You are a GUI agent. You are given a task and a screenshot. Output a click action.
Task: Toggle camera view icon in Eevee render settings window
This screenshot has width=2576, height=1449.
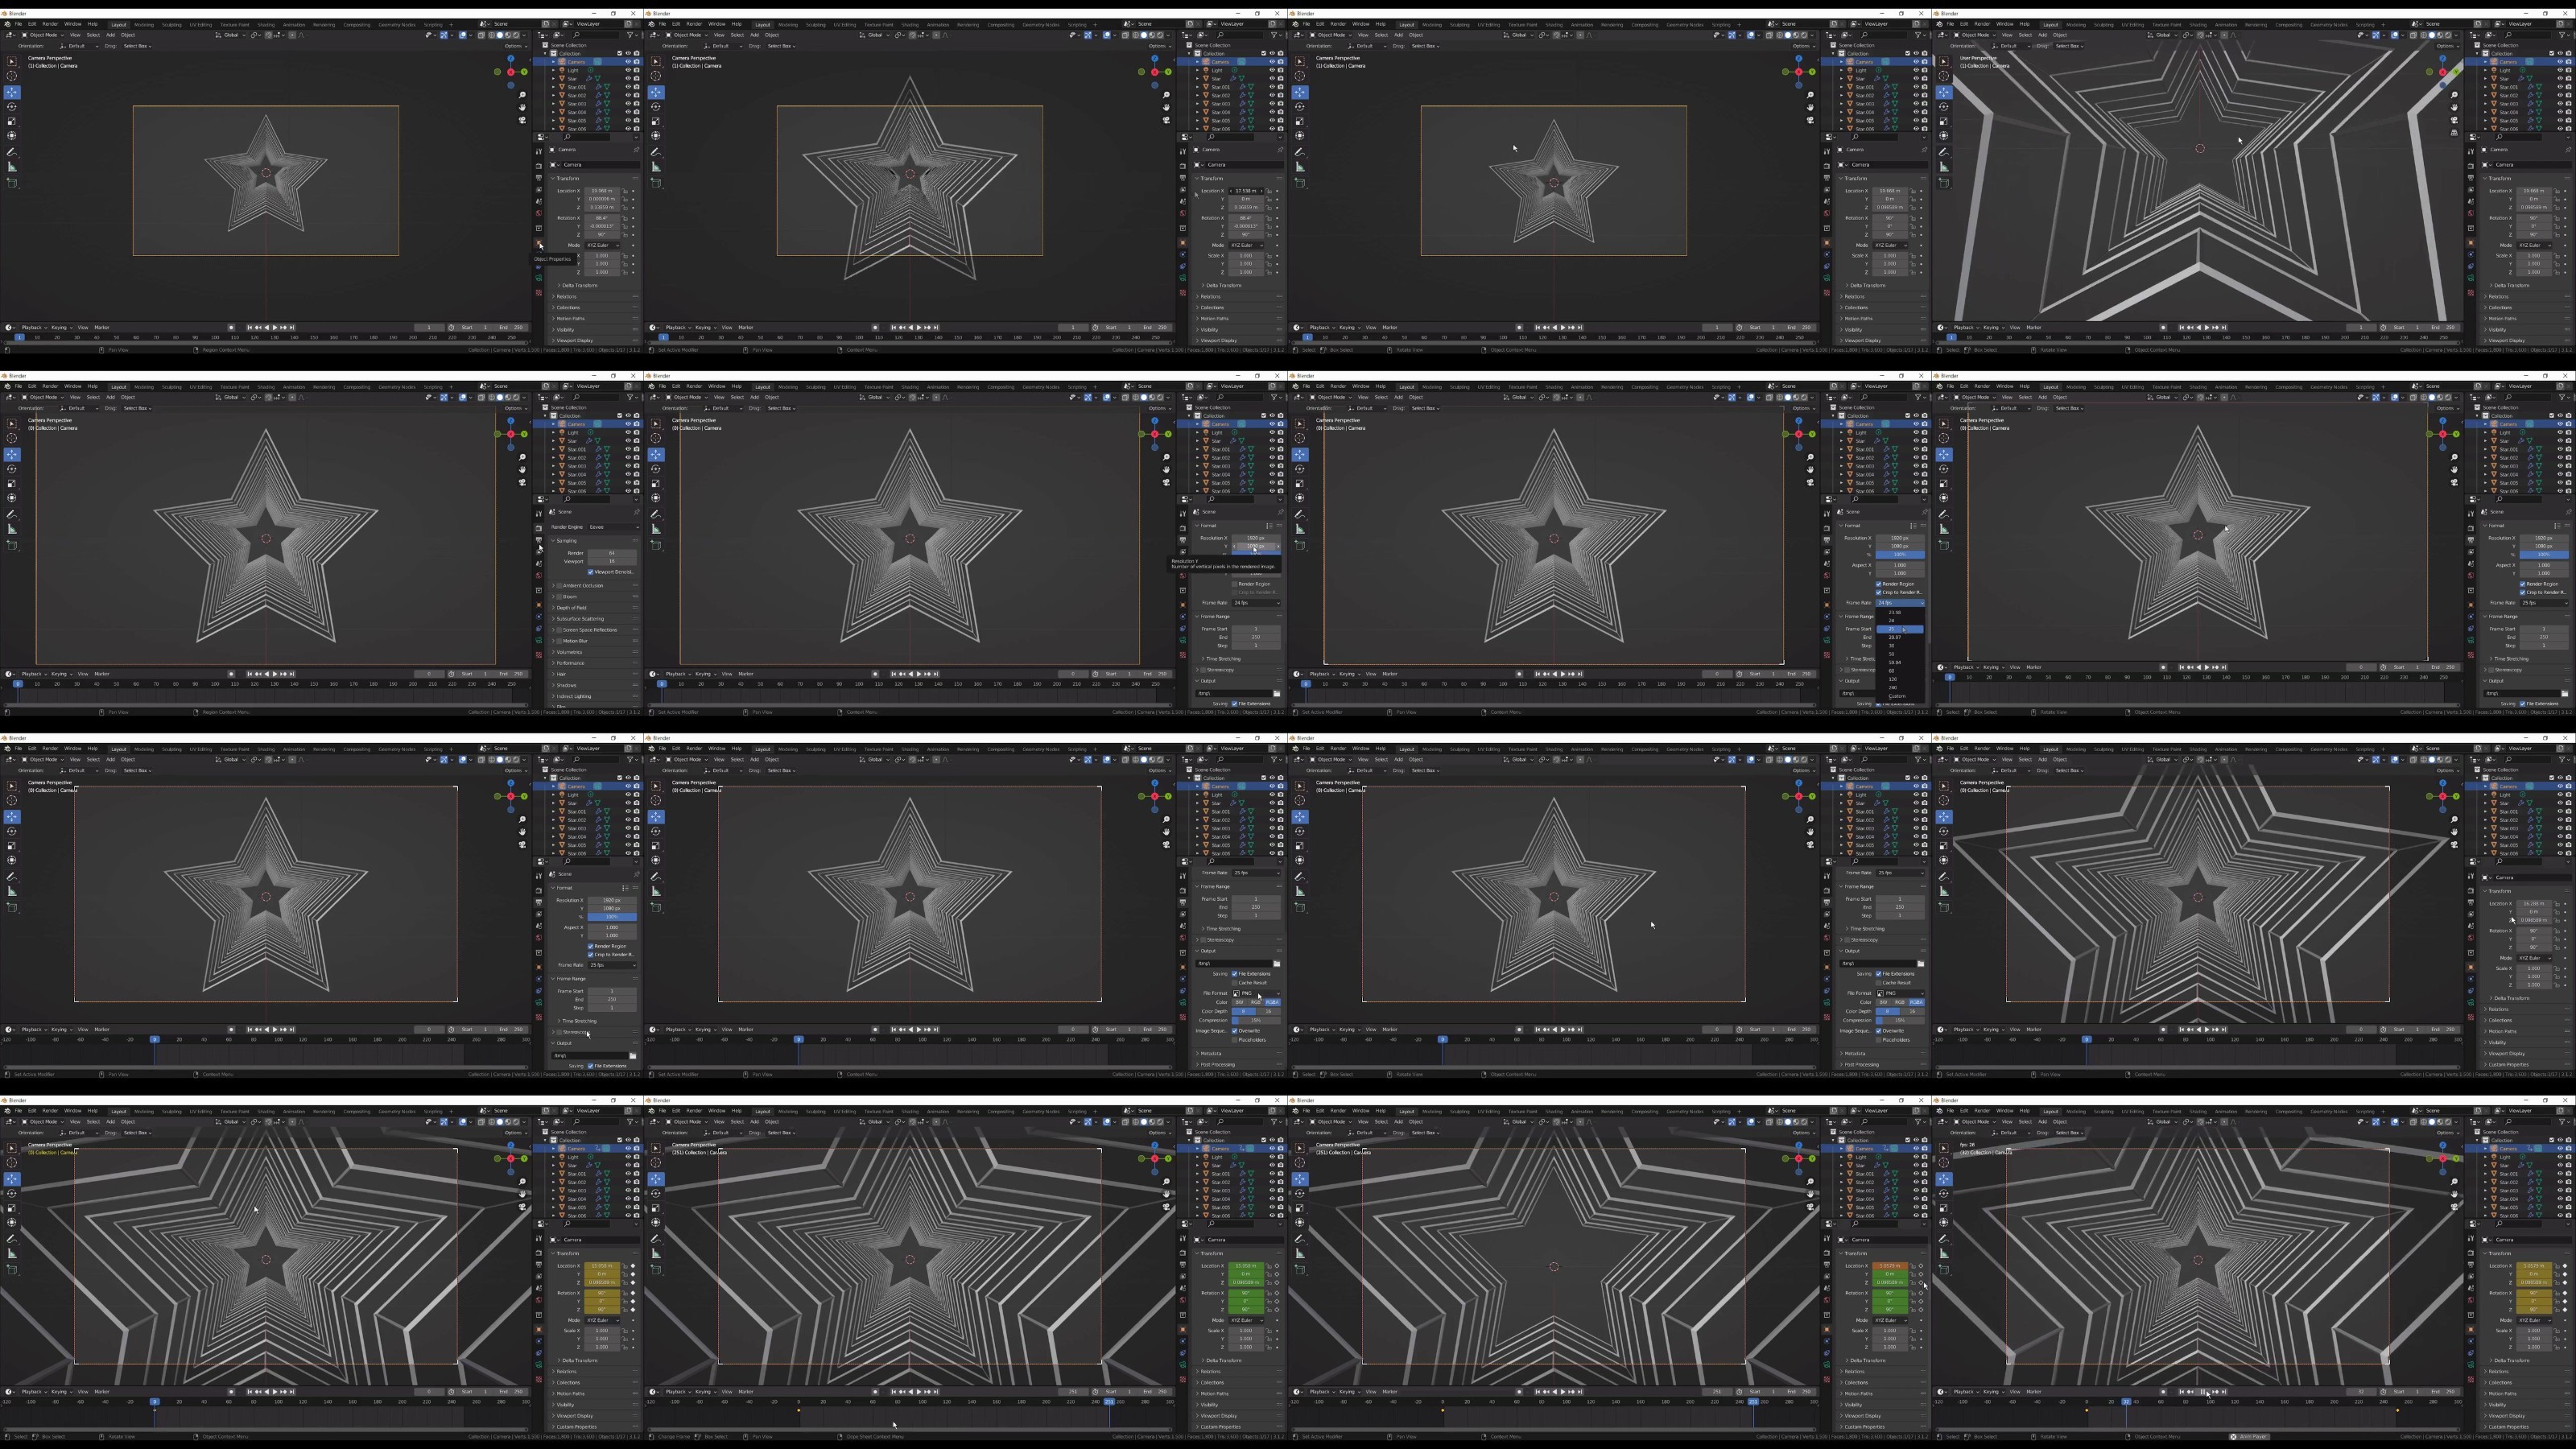[x=523, y=483]
